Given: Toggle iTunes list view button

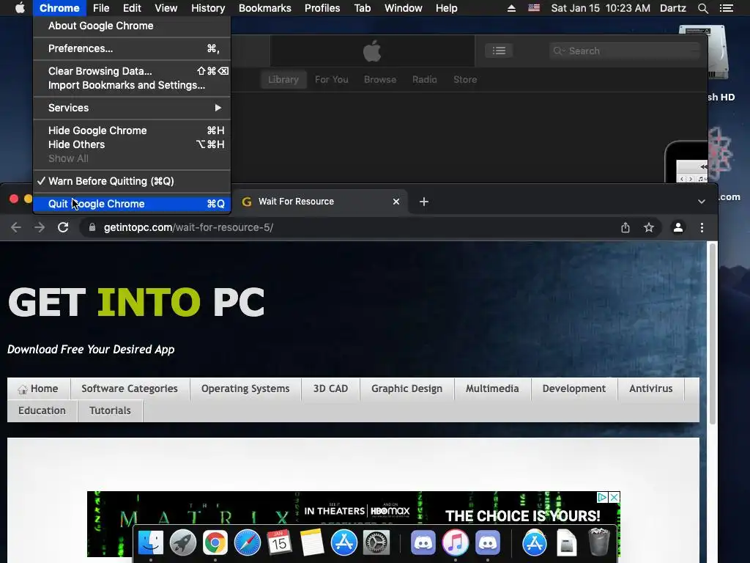Looking at the screenshot, I should (499, 51).
